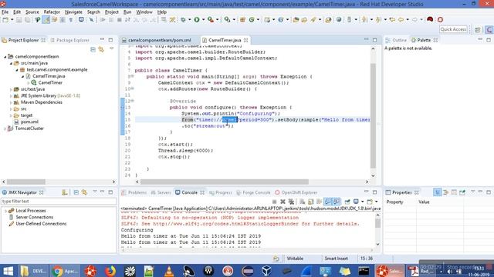Click Remove All Terminated Launches in Console toolbar

coord(292,202)
